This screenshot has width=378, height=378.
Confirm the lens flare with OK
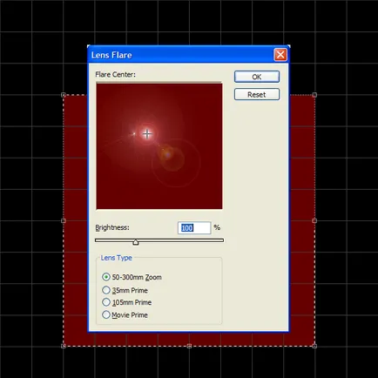(257, 77)
